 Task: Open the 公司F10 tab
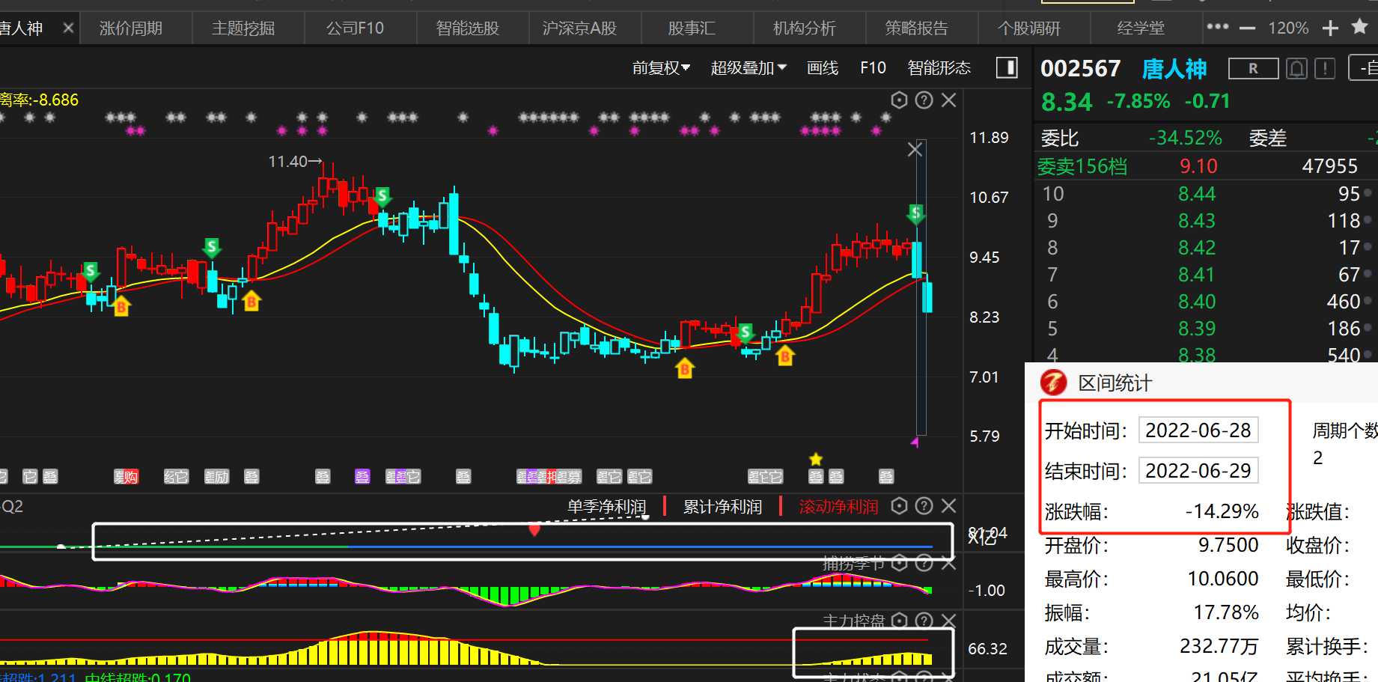(355, 28)
